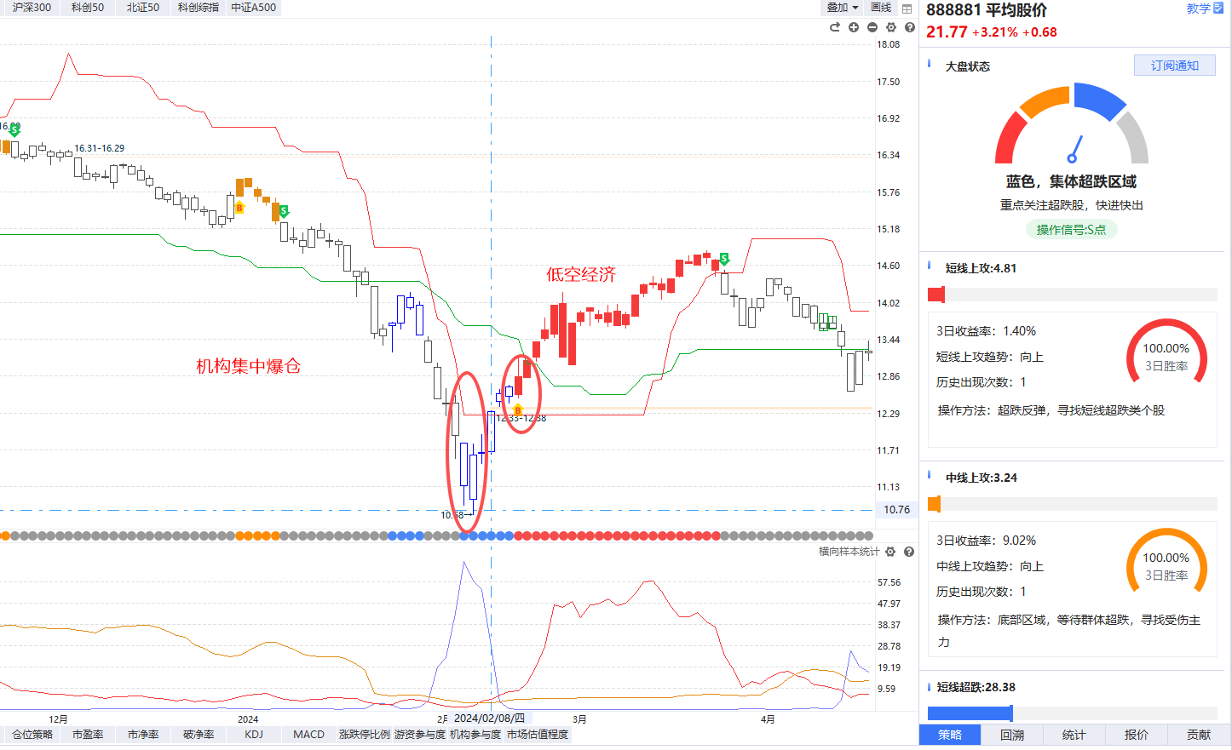The image size is (1232, 750).
Task: Toggle the 教学 checkbox
Action: [x=1219, y=8]
